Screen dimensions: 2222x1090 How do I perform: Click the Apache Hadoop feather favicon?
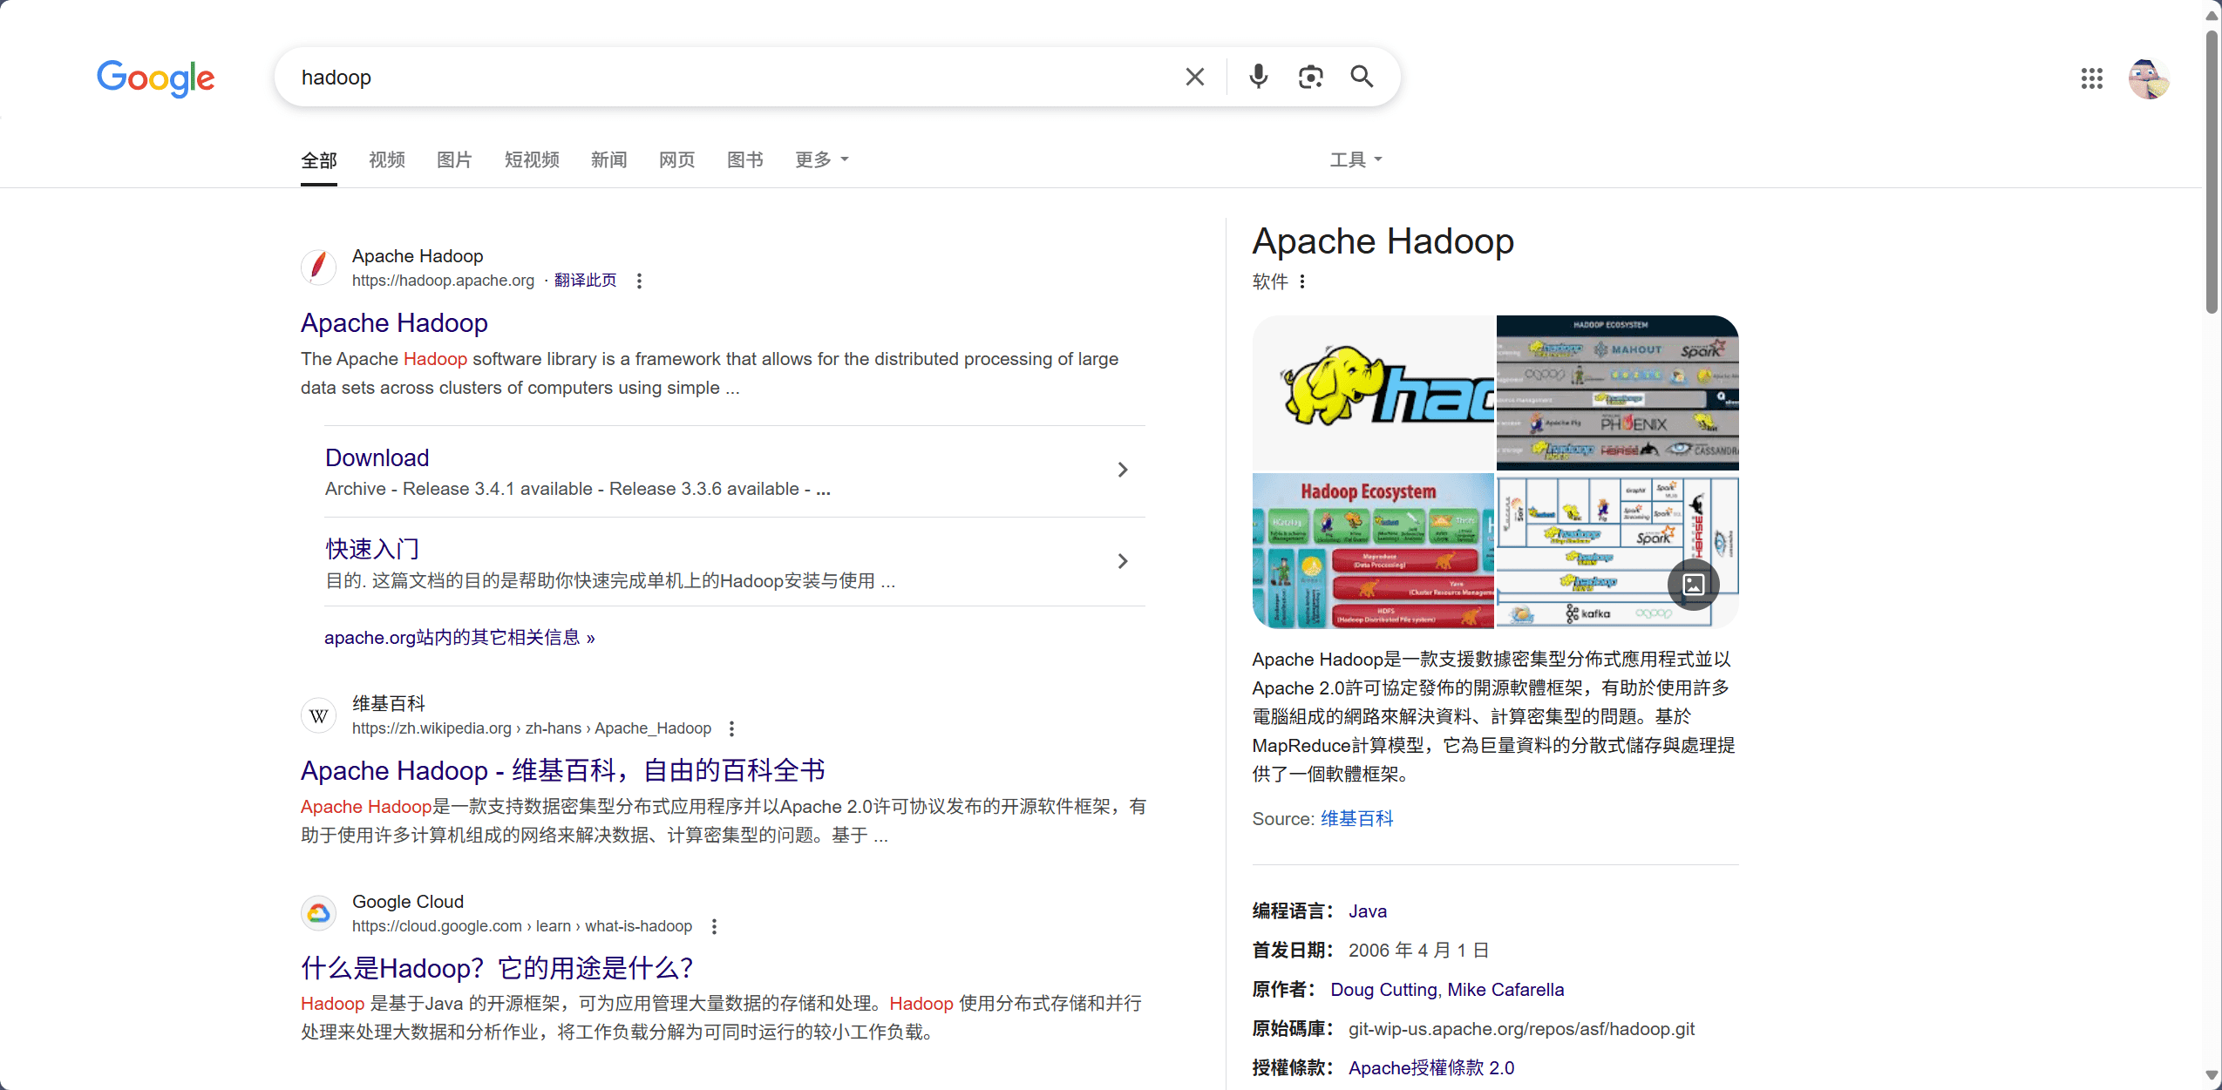pyautogui.click(x=318, y=267)
